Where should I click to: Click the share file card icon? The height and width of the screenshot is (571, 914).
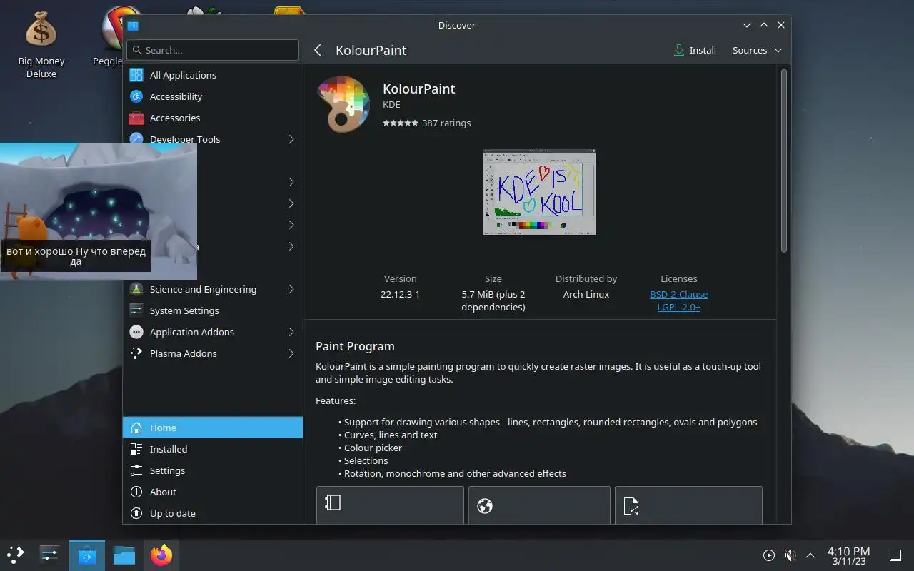(x=631, y=506)
